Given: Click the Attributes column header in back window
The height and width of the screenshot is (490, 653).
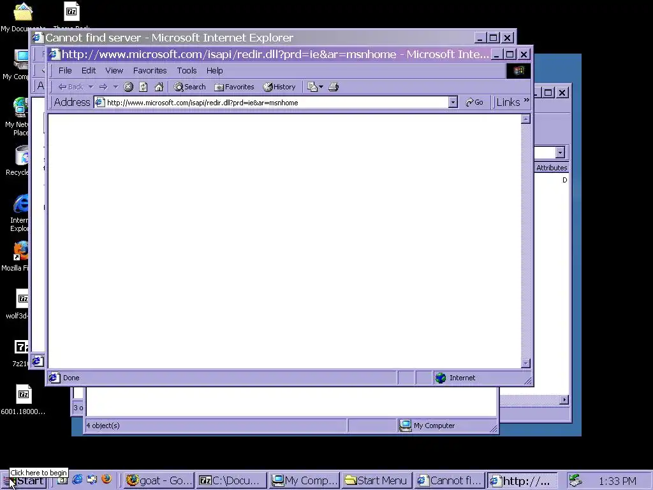Looking at the screenshot, I should tap(552, 168).
